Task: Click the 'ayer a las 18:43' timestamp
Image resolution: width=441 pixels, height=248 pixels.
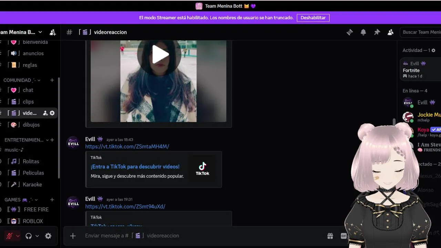Action: (120, 139)
